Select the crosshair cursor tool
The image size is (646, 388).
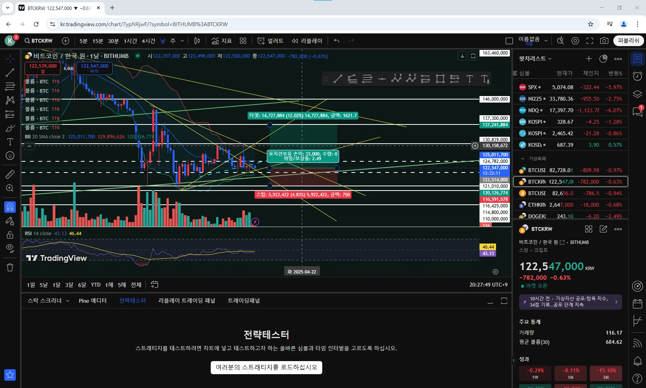tap(10, 58)
